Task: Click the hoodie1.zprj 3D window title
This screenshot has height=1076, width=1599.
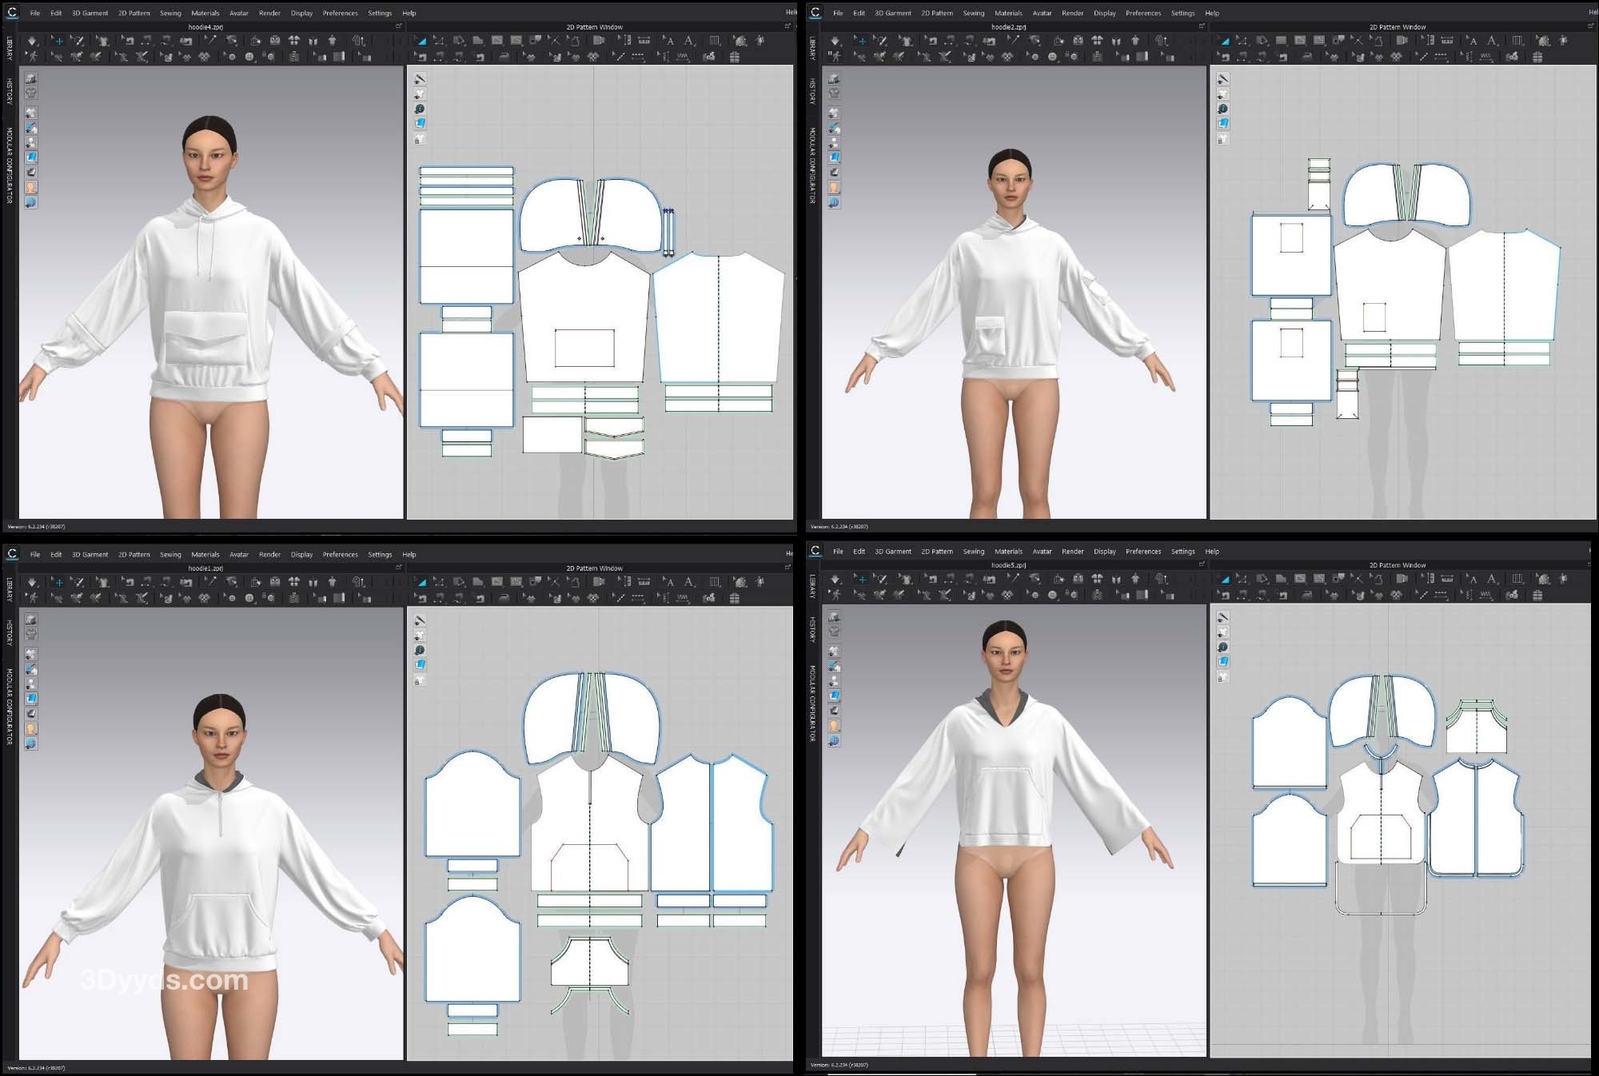Action: click(x=205, y=568)
